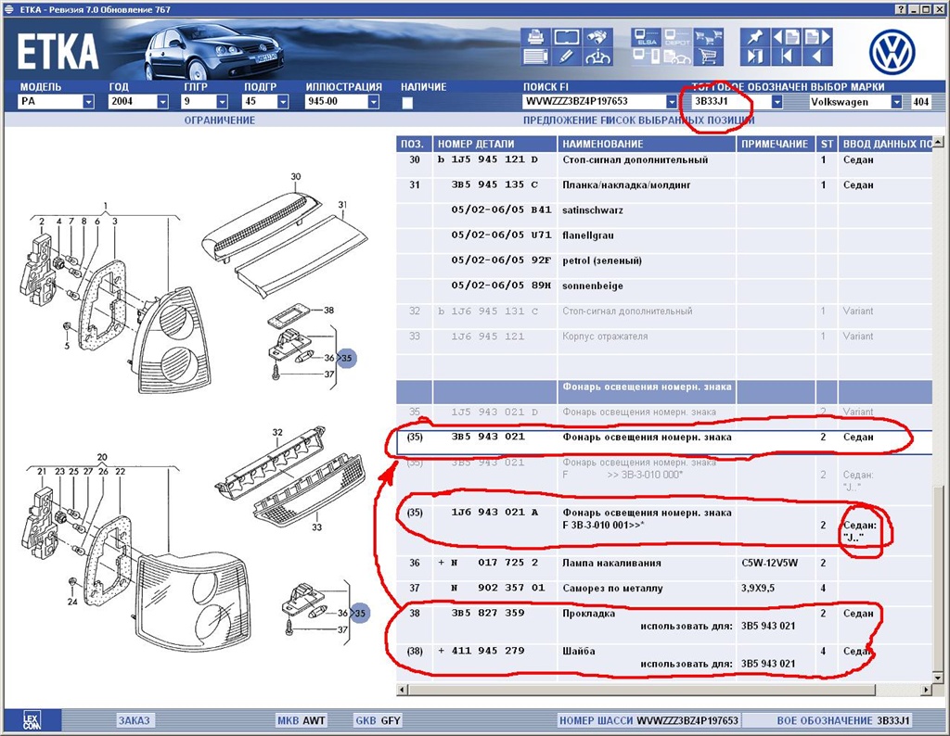The image size is (950, 736).
Task: Click the НОМЕР ДЕТАЛИ column header
Action: [x=494, y=144]
